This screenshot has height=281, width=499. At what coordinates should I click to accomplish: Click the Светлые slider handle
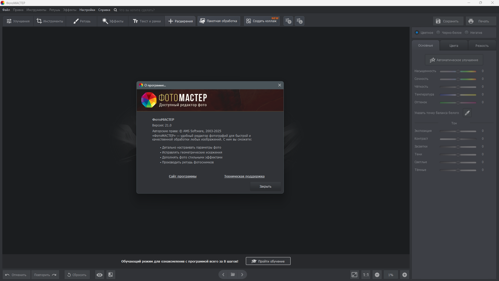coord(458,162)
